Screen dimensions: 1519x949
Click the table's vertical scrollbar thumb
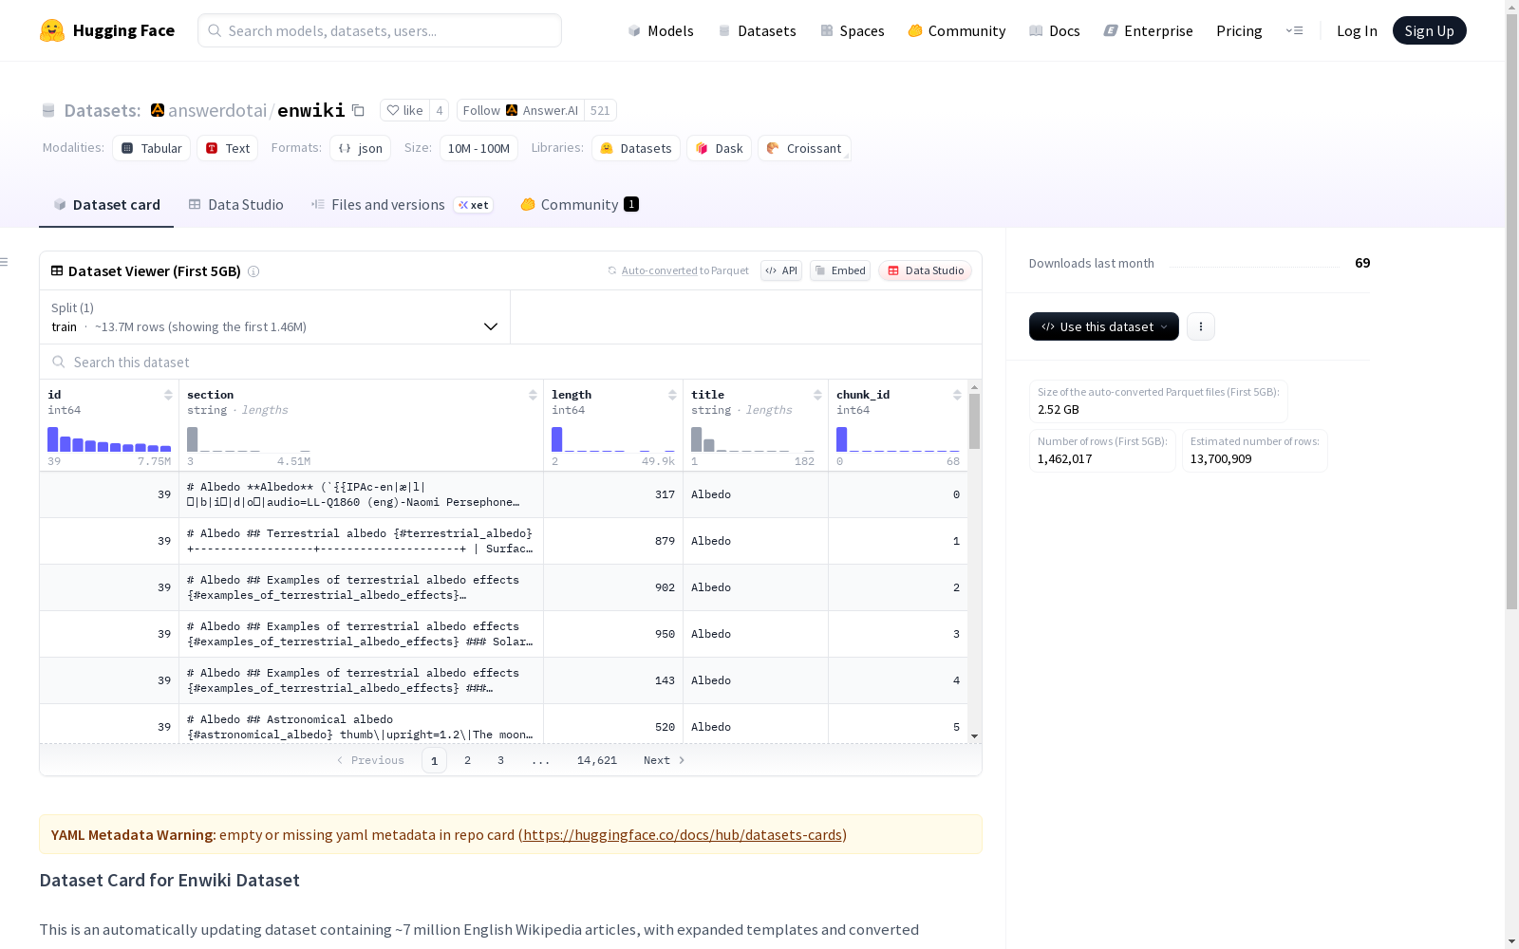974,421
